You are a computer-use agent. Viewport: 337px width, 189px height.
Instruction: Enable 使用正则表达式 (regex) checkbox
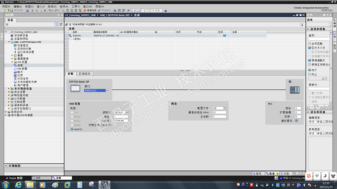pos(310,65)
